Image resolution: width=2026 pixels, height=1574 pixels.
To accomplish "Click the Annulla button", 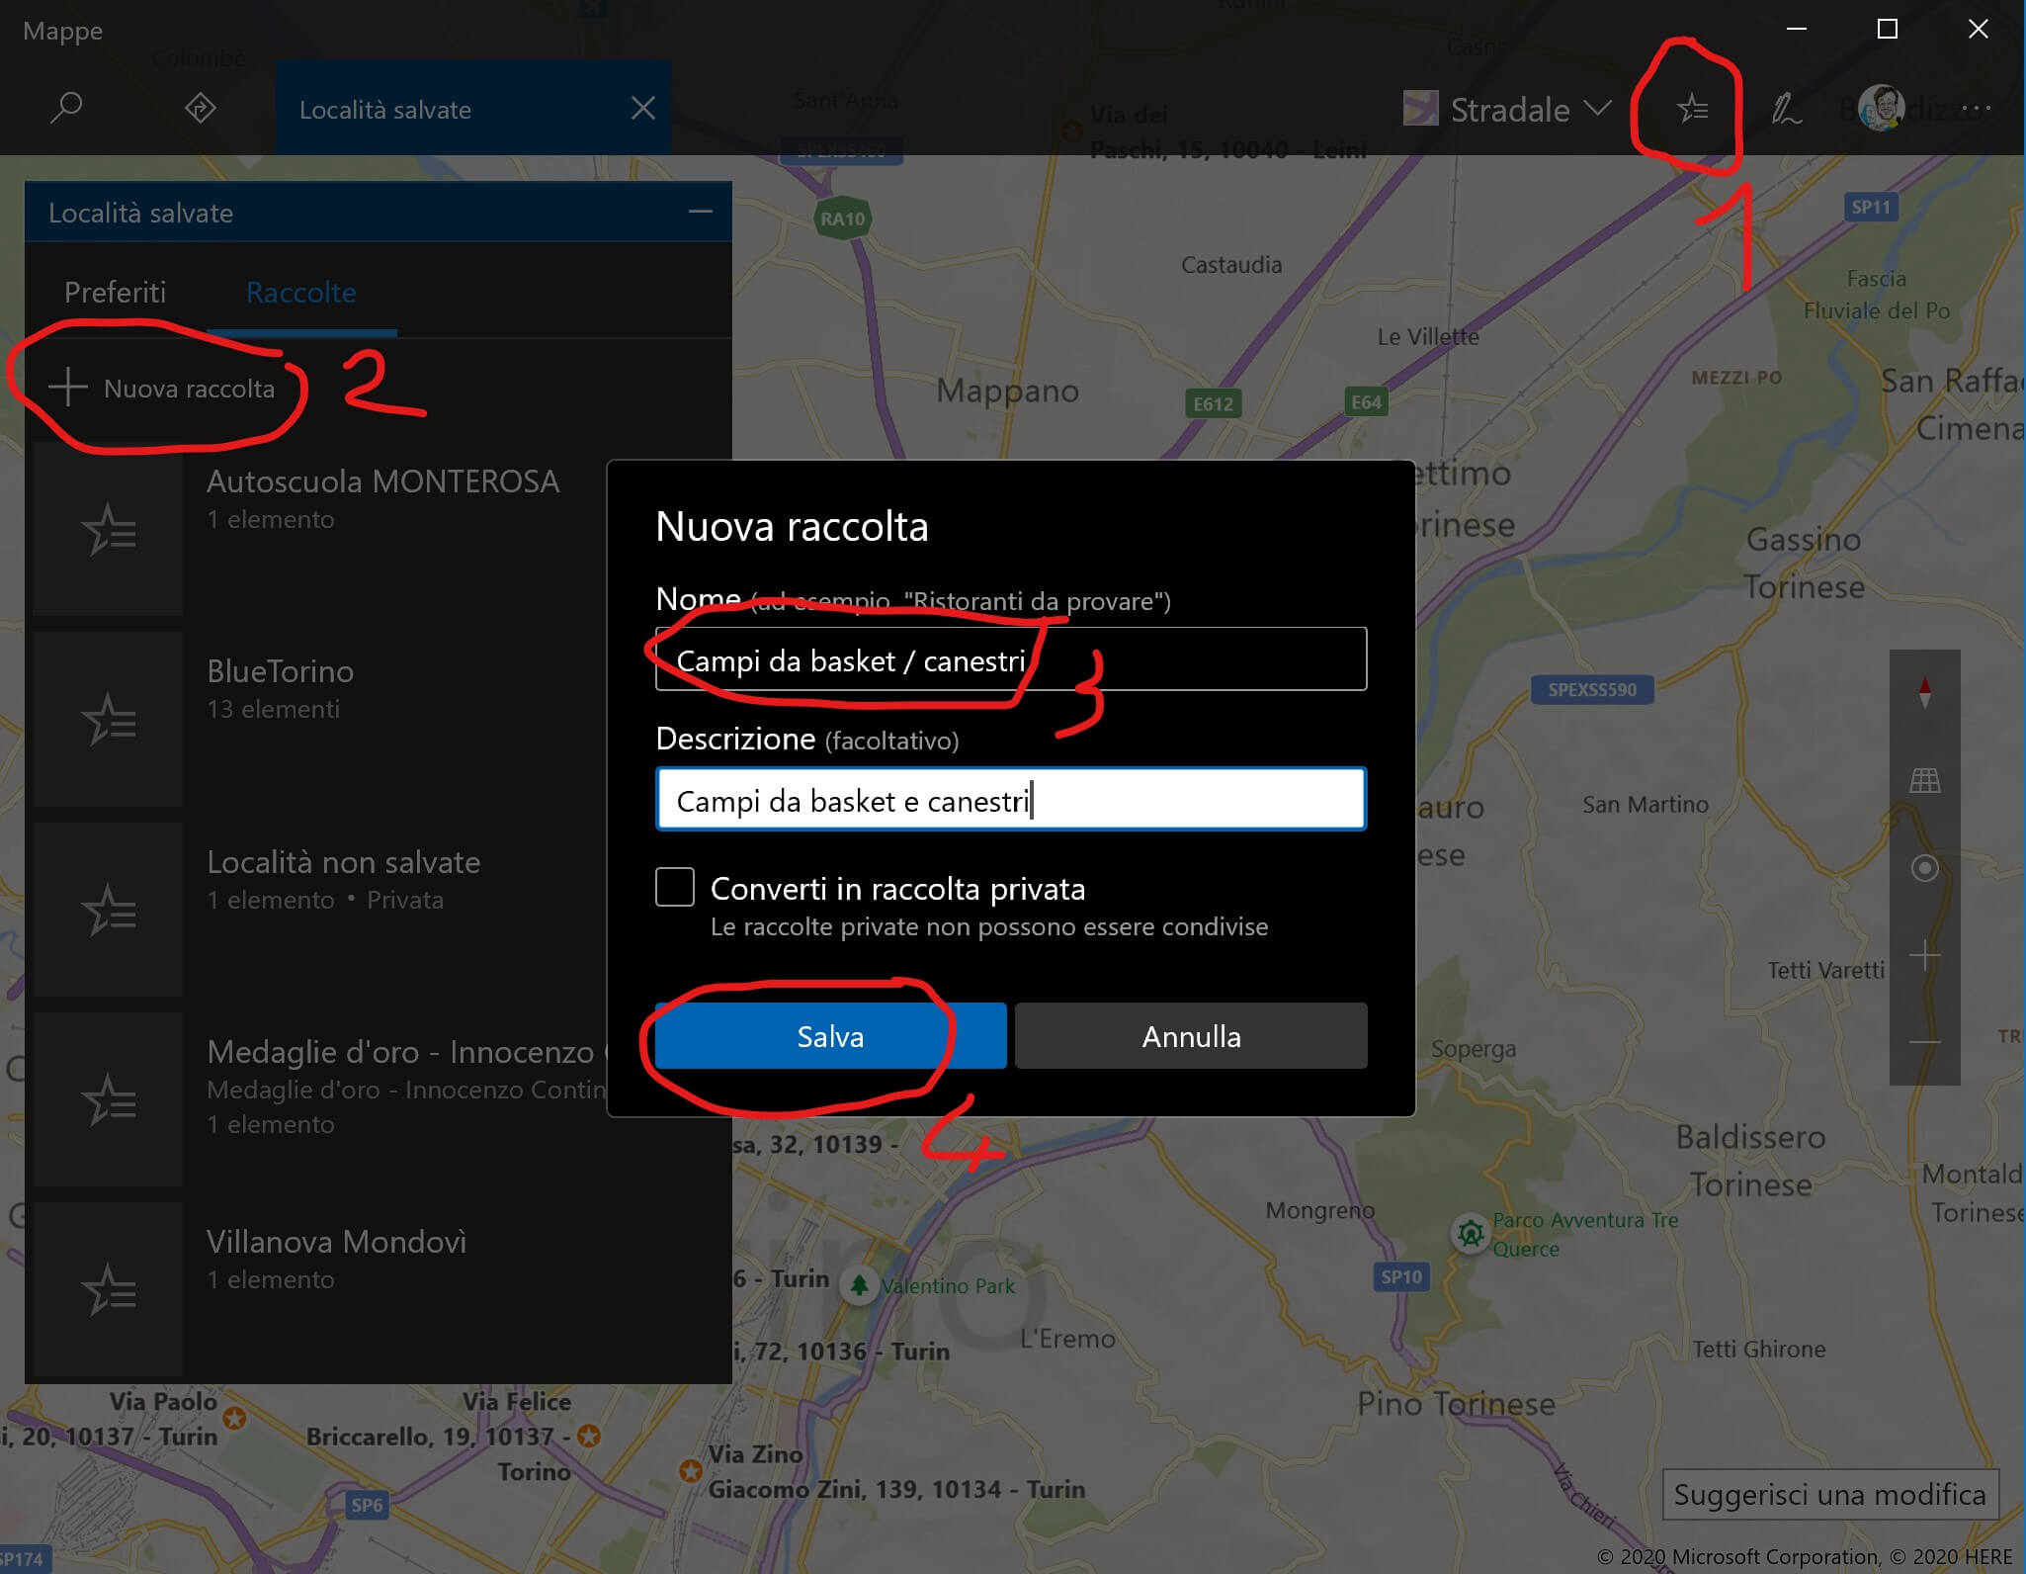I will click(x=1191, y=1036).
